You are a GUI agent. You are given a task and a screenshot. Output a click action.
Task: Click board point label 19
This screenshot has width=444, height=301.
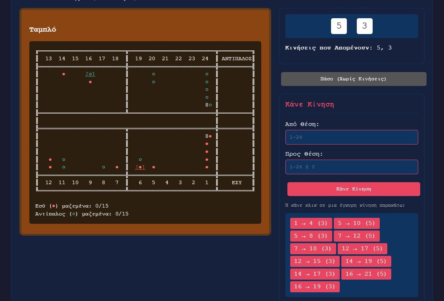[138, 59]
